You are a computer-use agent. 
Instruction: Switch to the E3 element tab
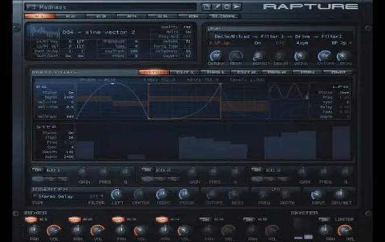click(x=101, y=16)
